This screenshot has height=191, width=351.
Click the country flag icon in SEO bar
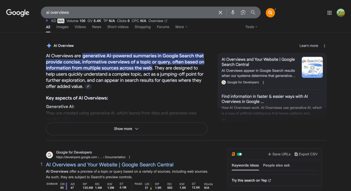pos(47,21)
